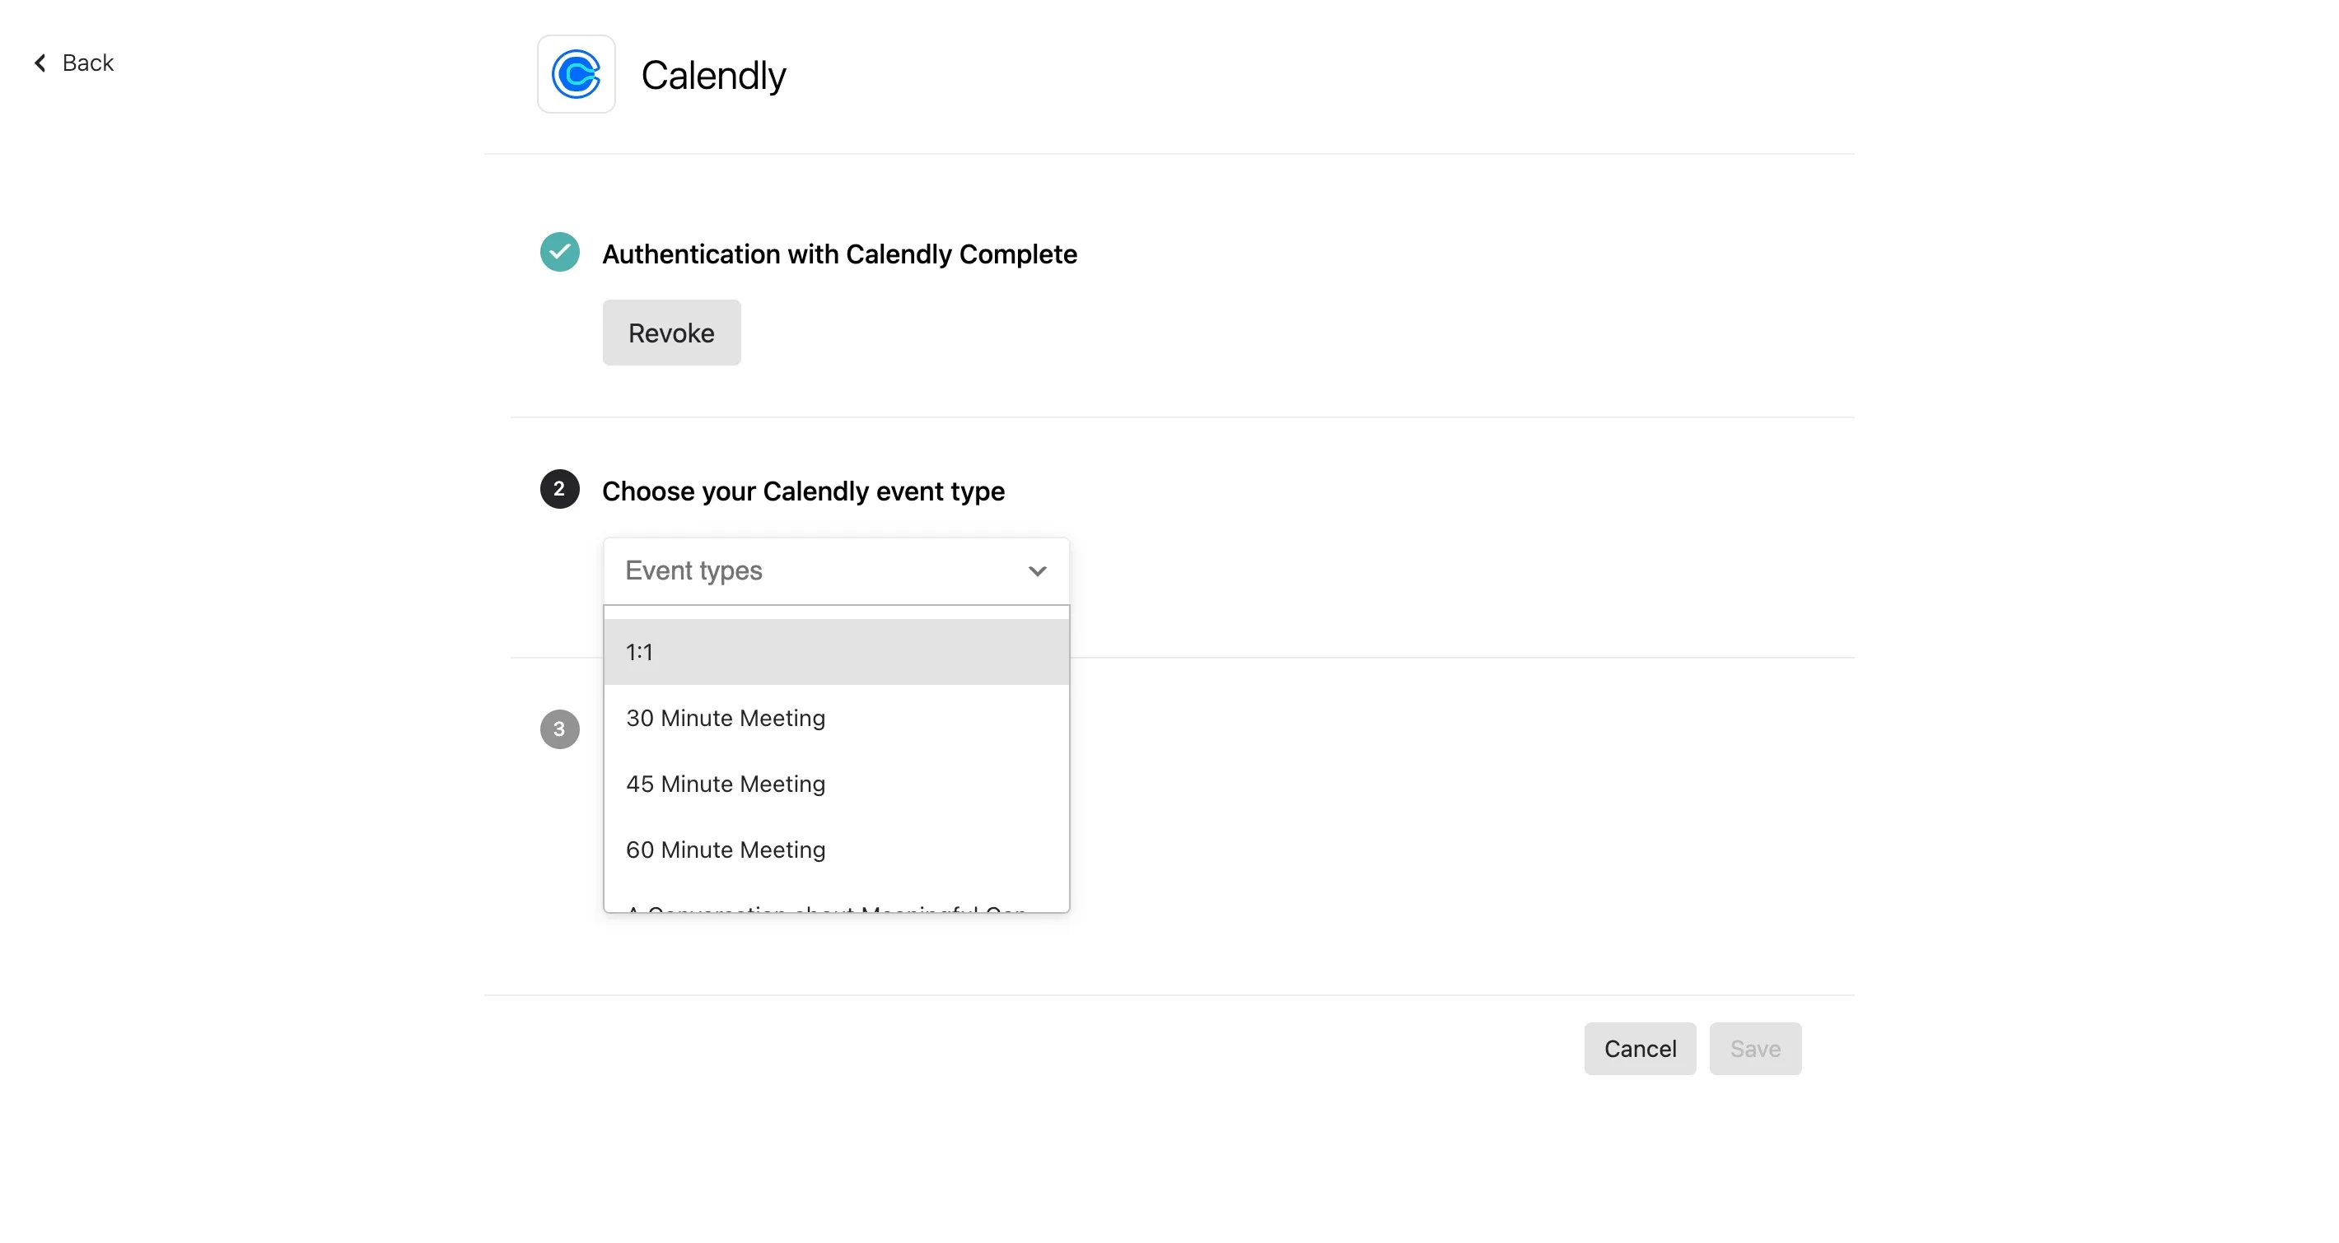Click "Authentication with Calendly Complete" heading
The height and width of the screenshot is (1243, 2339).
pos(839,254)
